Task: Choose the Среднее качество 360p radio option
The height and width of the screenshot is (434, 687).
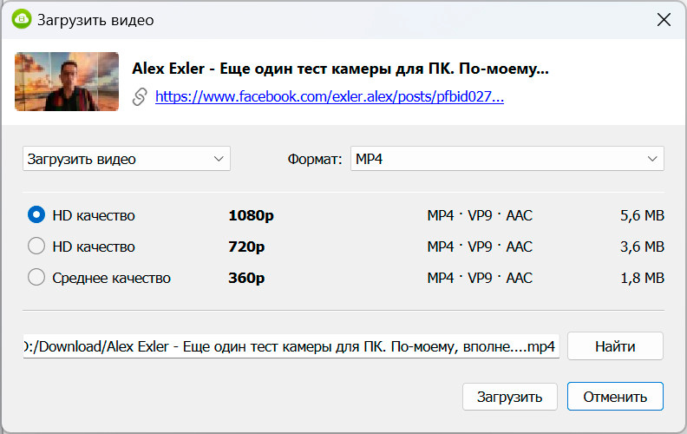Action: coord(36,278)
